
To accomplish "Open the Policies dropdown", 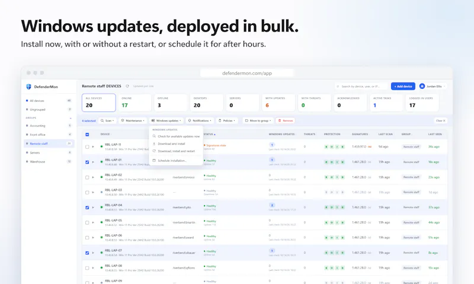I will (227, 120).
